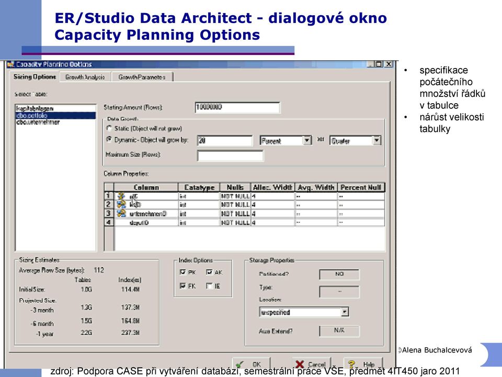Select row header number 3
Image resolution: width=502 pixels, height=377 pixels.
(109, 213)
